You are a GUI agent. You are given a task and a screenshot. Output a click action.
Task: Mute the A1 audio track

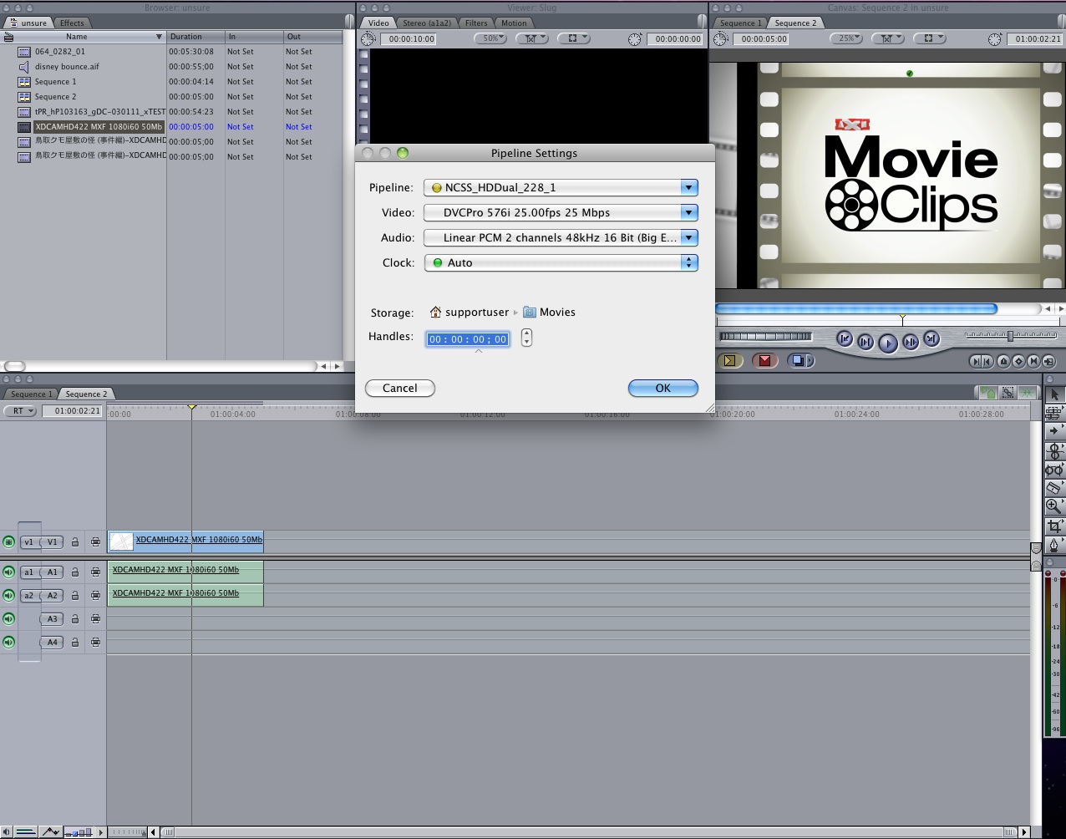8,572
